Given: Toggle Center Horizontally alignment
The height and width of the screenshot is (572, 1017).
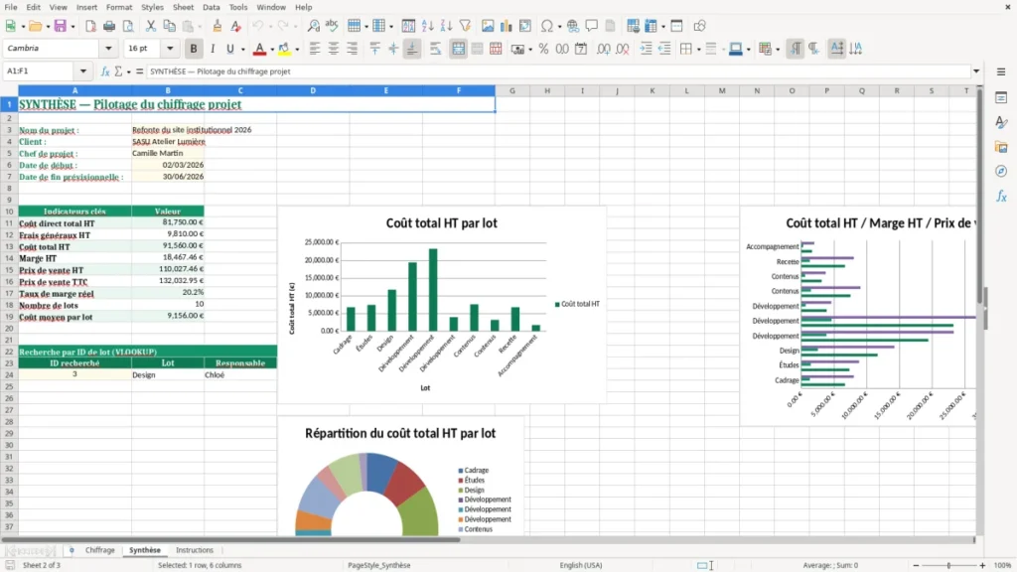Looking at the screenshot, I should point(334,49).
